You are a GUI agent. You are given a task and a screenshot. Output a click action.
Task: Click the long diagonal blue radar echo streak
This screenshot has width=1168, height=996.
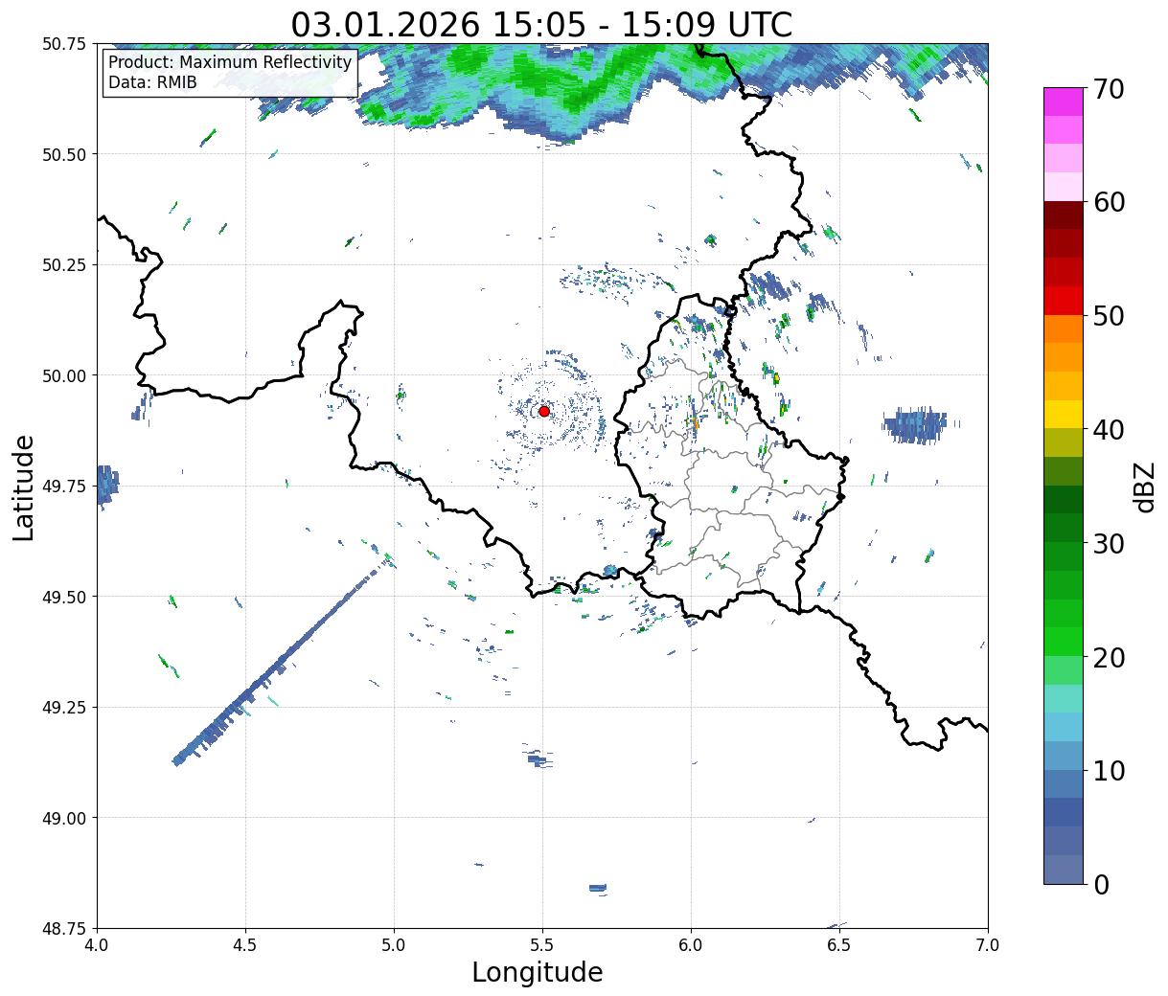click(x=281, y=664)
